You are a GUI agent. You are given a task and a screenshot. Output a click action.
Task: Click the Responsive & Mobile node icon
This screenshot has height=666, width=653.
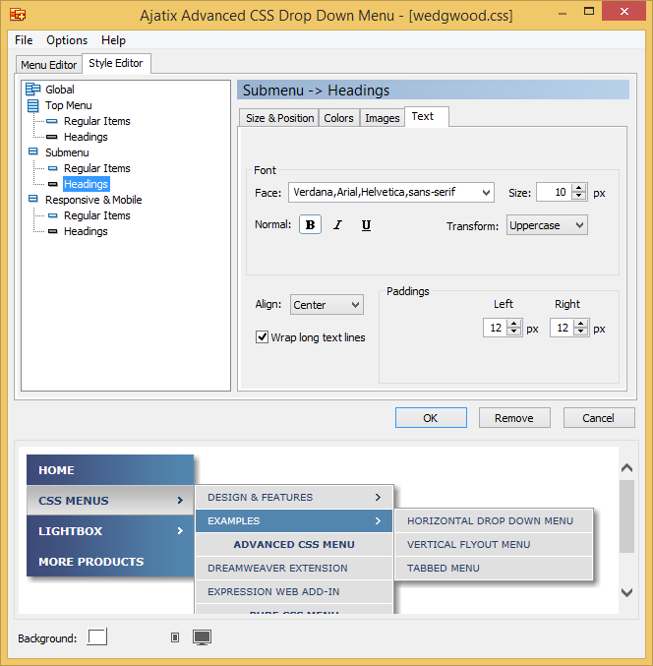click(x=32, y=199)
